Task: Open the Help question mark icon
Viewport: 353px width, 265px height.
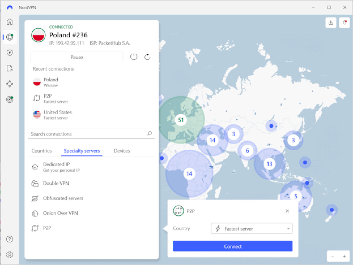Action: (x=10, y=239)
